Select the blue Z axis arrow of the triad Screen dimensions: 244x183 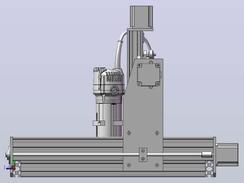click(9, 168)
